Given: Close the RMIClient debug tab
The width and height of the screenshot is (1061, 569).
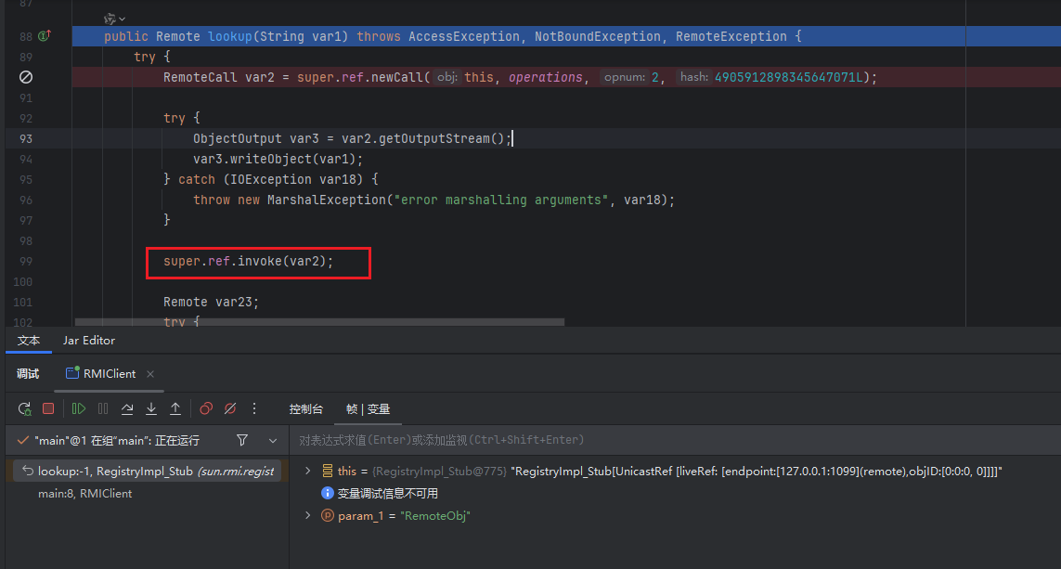Looking at the screenshot, I should point(150,374).
